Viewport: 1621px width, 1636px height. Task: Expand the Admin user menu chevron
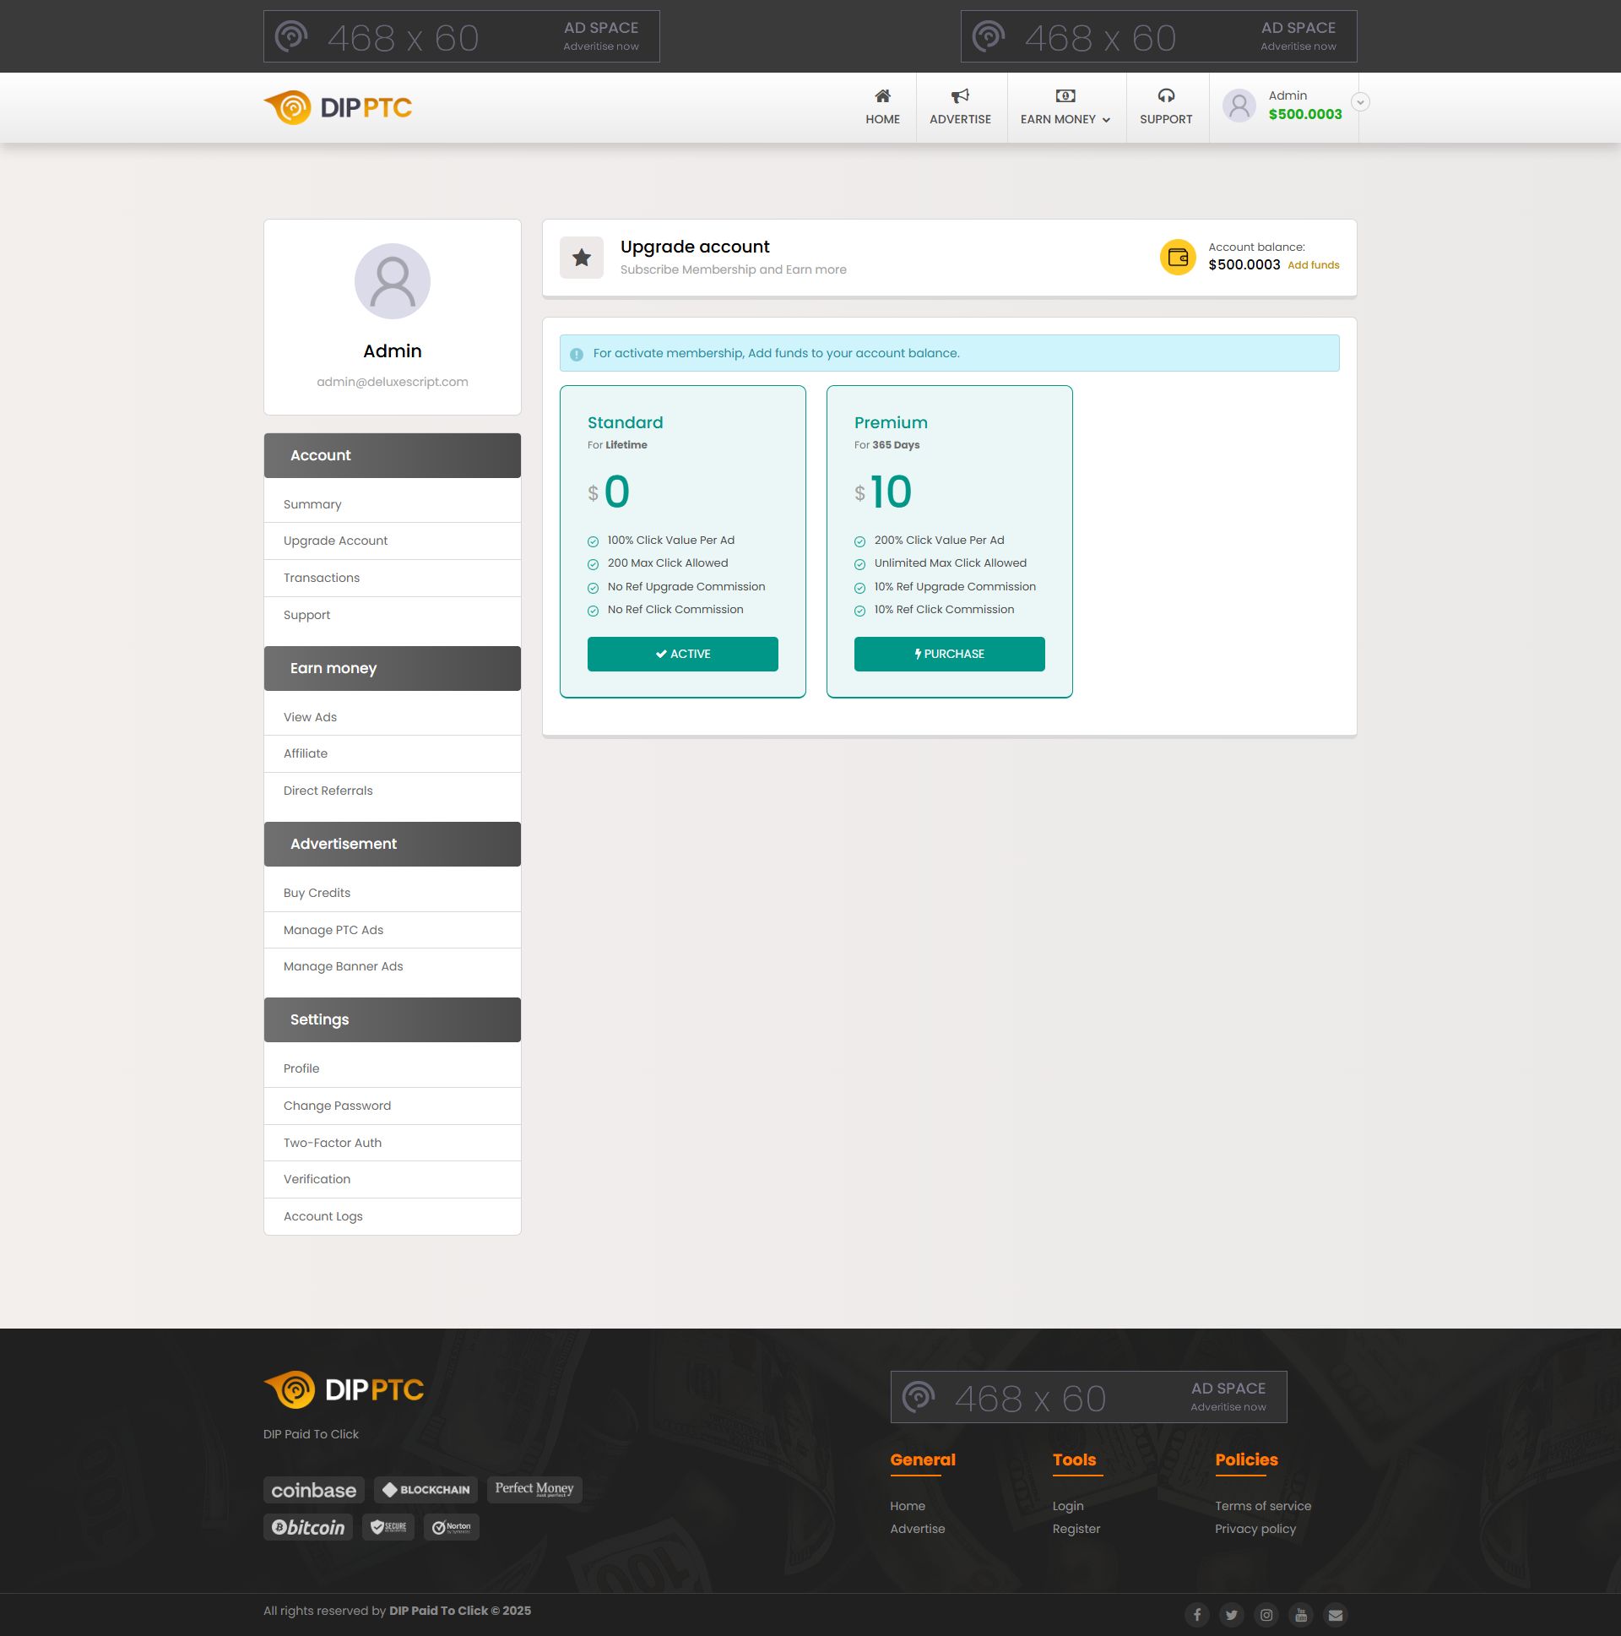1359,102
